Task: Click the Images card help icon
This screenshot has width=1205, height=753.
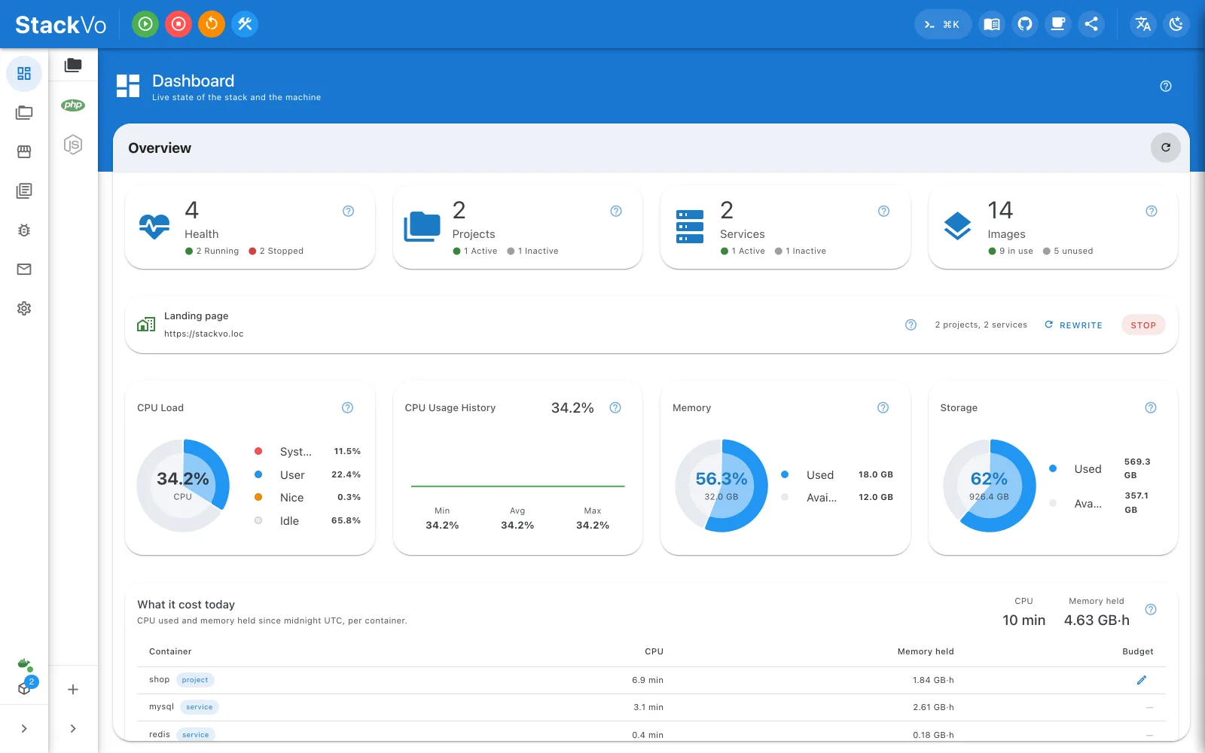Action: point(1152,211)
